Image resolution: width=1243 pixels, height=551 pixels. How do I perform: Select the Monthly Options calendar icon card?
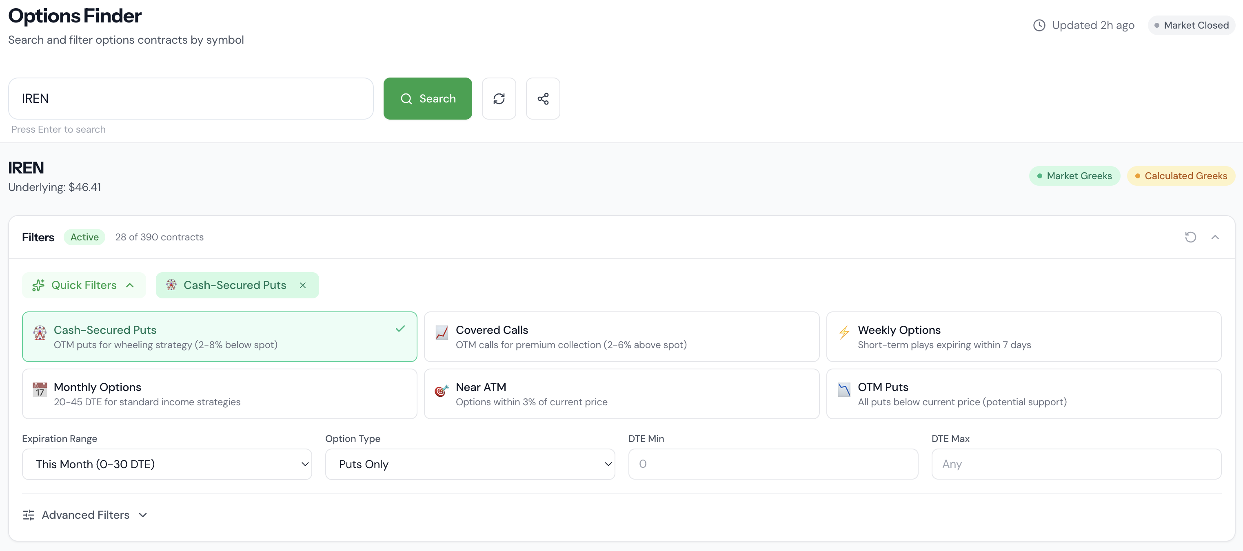[219, 393]
